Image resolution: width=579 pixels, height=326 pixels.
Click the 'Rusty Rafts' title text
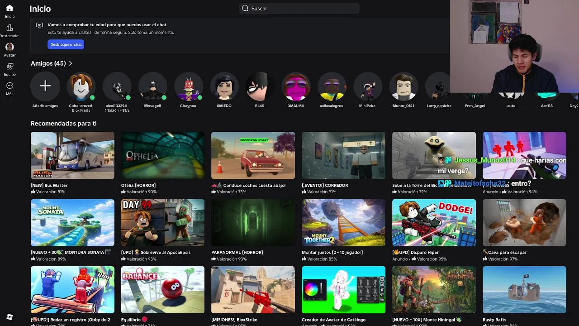[494, 320]
